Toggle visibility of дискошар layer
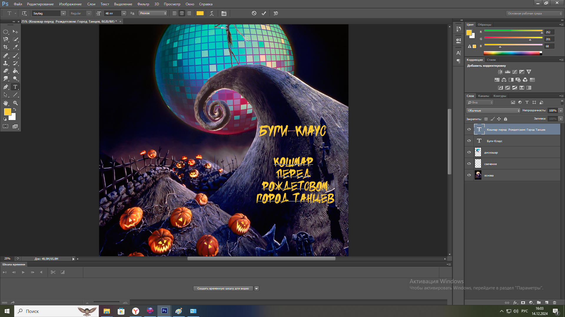 coord(469,152)
